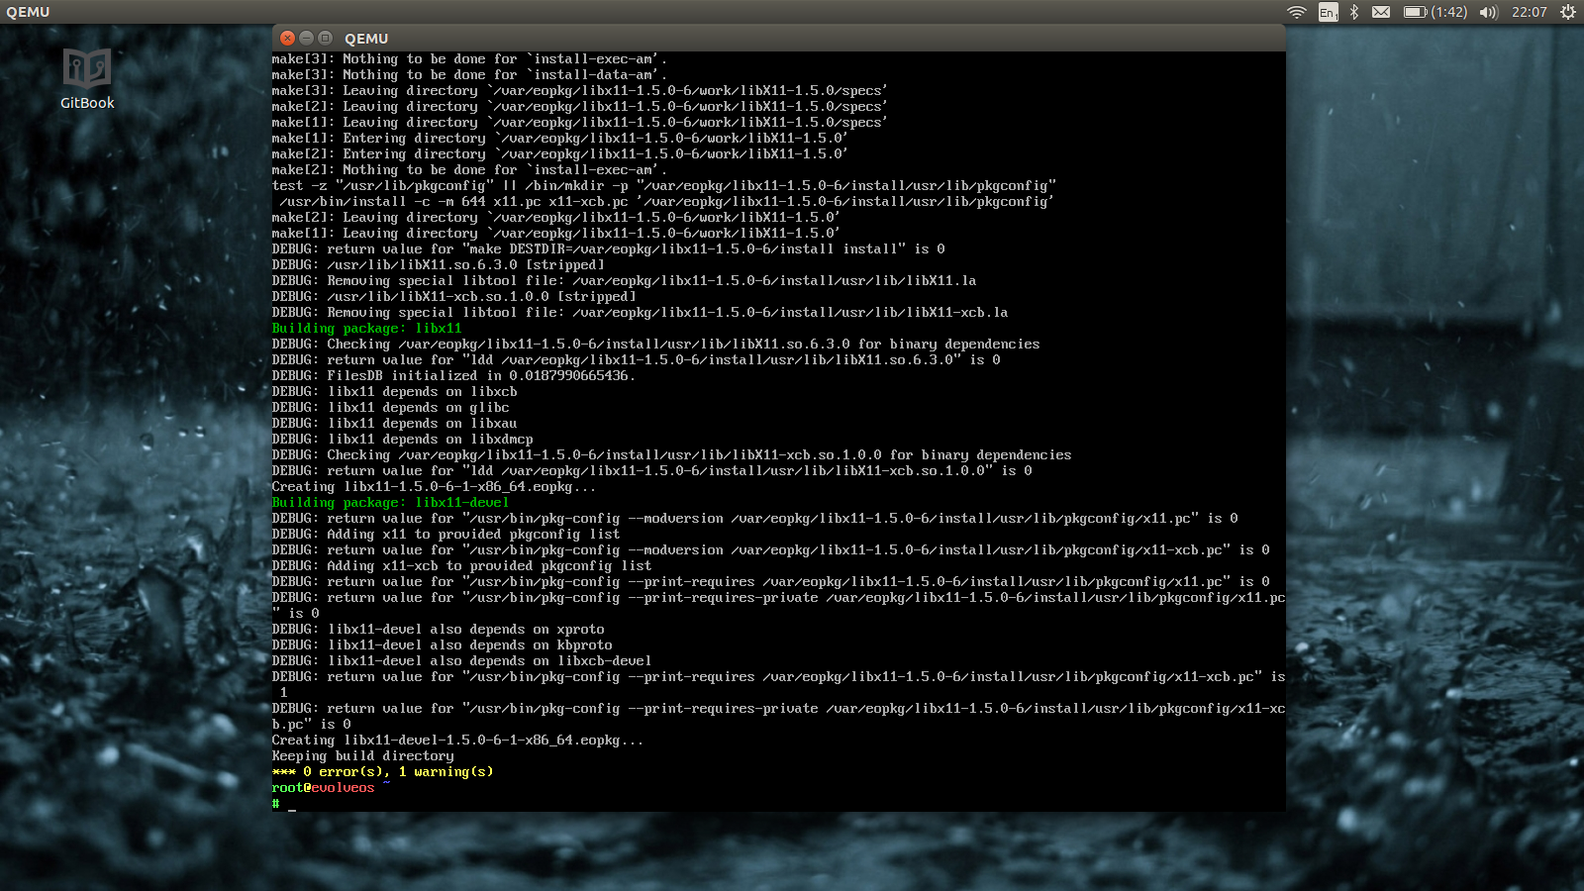Click the QEMU label in the top panel
The image size is (1584, 891).
pos(28,12)
